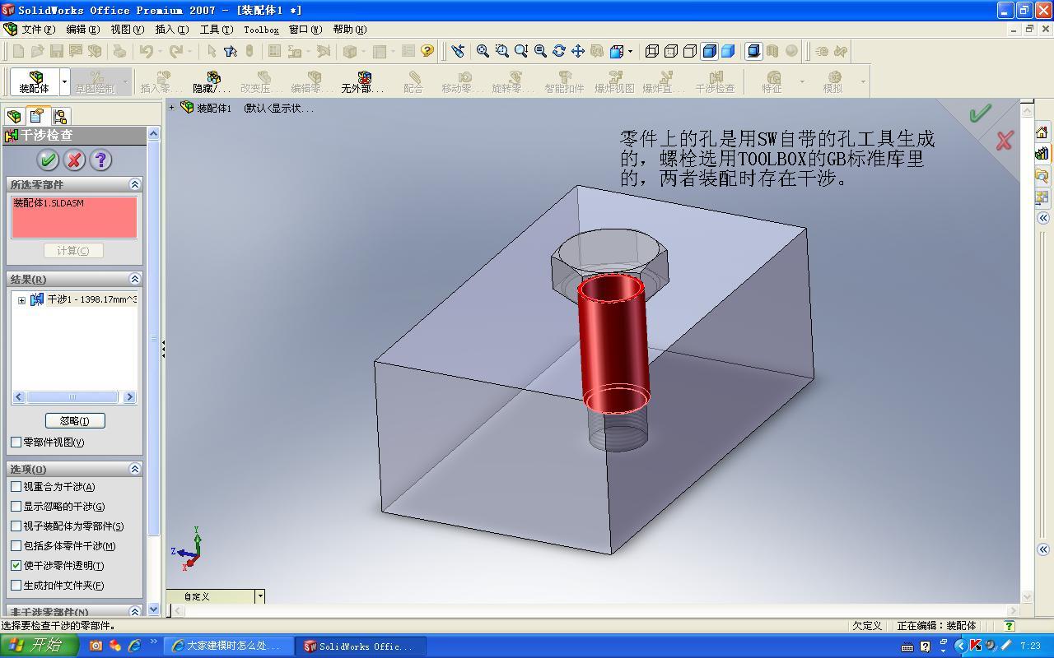The image size is (1054, 658).
Task: Select the Rotate View tool
Action: (x=559, y=51)
